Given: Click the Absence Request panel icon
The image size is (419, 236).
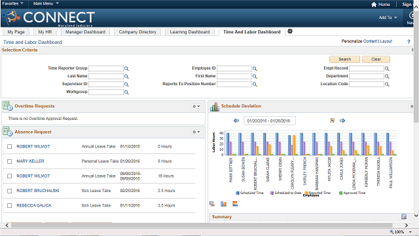Looking at the screenshot, I should click(7, 132).
